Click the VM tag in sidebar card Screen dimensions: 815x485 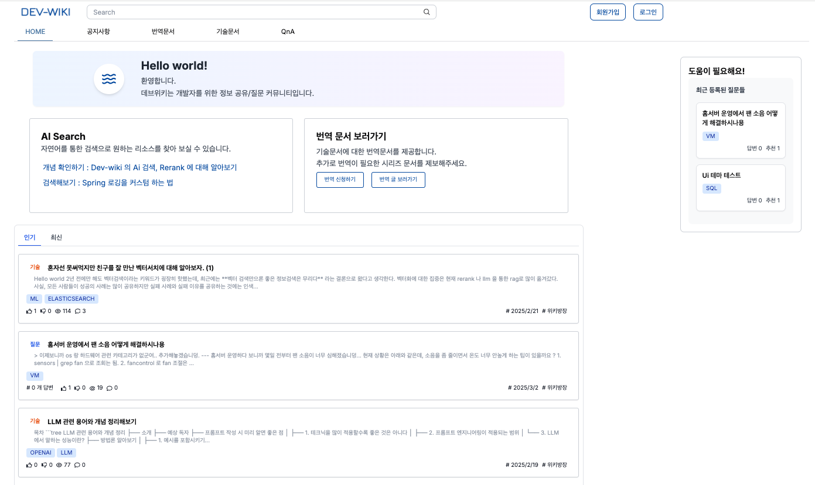pos(711,136)
